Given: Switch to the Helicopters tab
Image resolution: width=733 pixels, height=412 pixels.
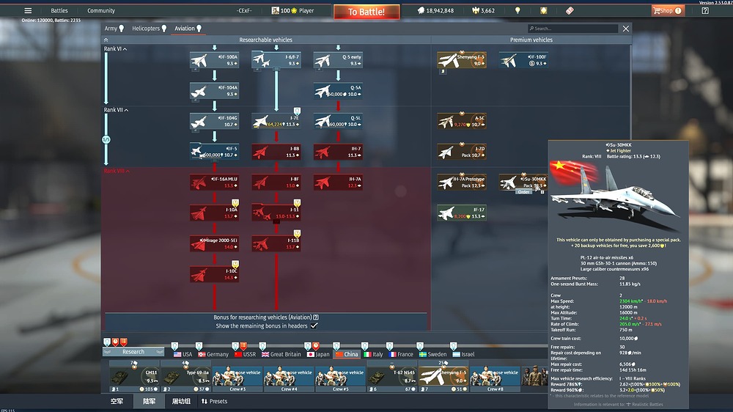Looking at the screenshot, I should (150, 29).
